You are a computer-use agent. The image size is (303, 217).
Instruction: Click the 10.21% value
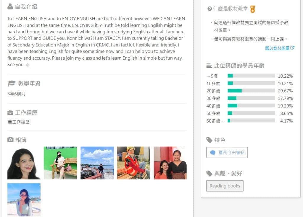(285, 84)
